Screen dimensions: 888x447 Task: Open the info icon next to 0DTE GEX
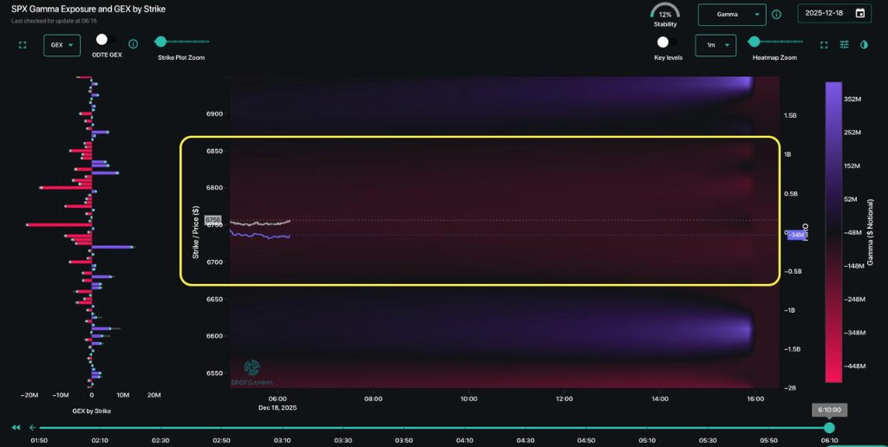pyautogui.click(x=134, y=44)
